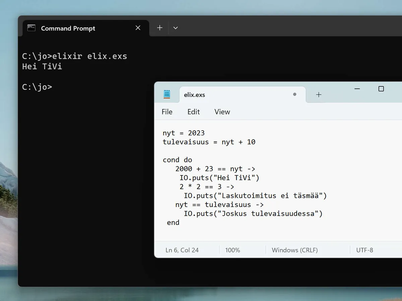Click the empty C:\jo> terminal prompt
The image size is (402, 301).
(x=37, y=87)
